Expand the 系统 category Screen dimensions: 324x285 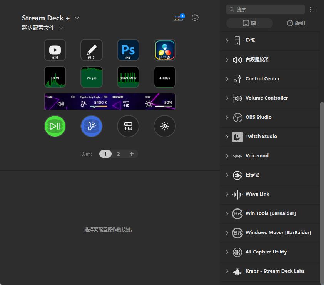click(x=227, y=40)
